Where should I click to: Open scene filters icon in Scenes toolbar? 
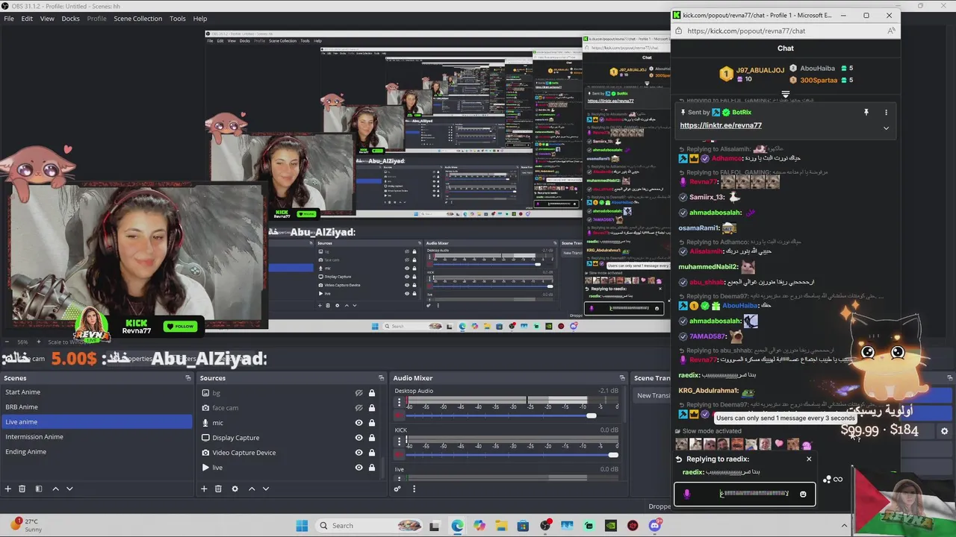39,489
